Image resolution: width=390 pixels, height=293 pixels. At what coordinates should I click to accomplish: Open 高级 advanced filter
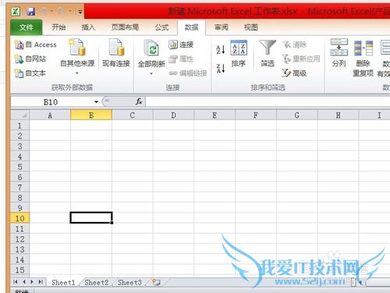[x=294, y=73]
